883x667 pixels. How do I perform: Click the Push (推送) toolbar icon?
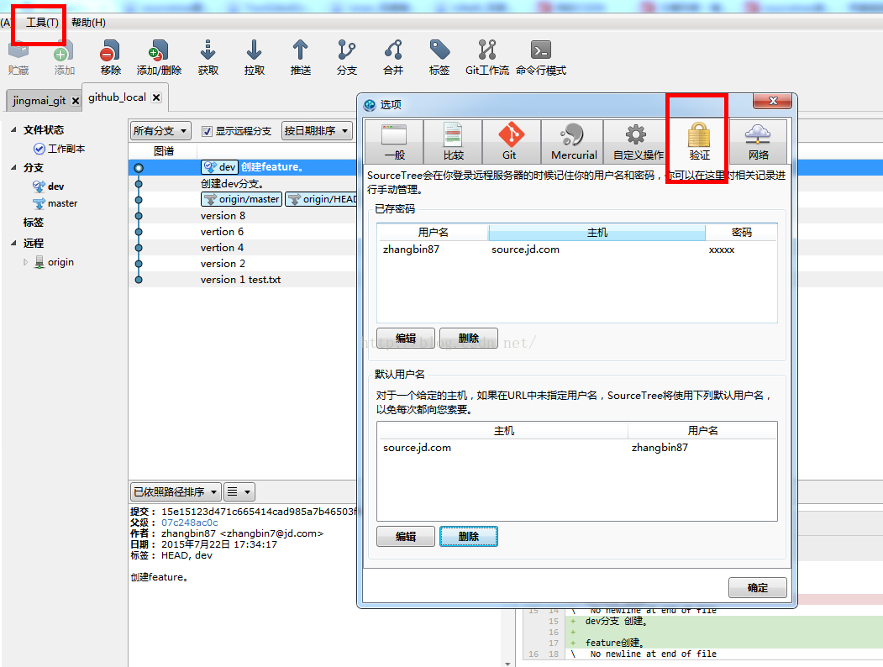click(300, 57)
